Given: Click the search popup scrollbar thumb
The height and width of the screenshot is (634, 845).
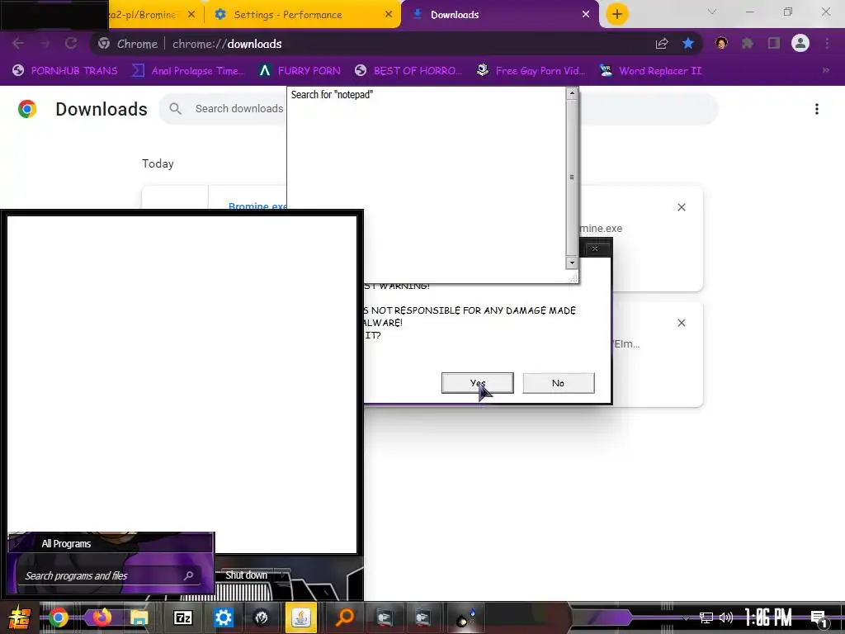Looking at the screenshot, I should (x=572, y=177).
